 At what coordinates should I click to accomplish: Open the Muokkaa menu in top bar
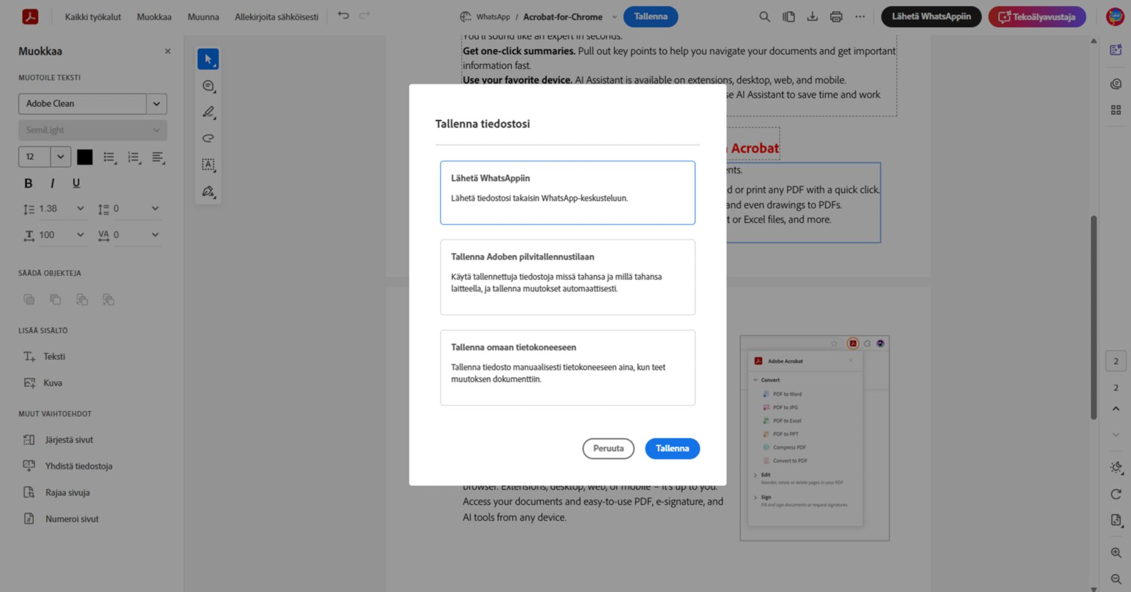[x=154, y=17]
